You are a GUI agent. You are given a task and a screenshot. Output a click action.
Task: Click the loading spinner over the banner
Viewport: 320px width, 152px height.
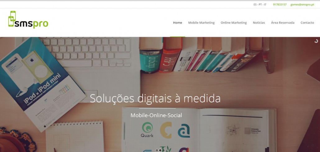coord(316,41)
